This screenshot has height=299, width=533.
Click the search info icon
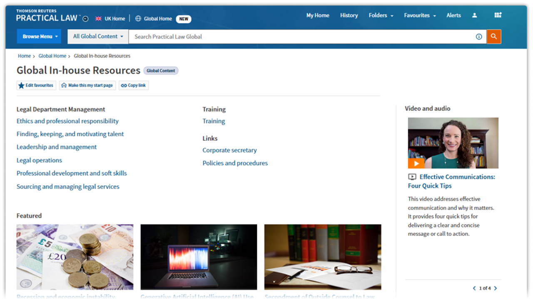pos(479,37)
